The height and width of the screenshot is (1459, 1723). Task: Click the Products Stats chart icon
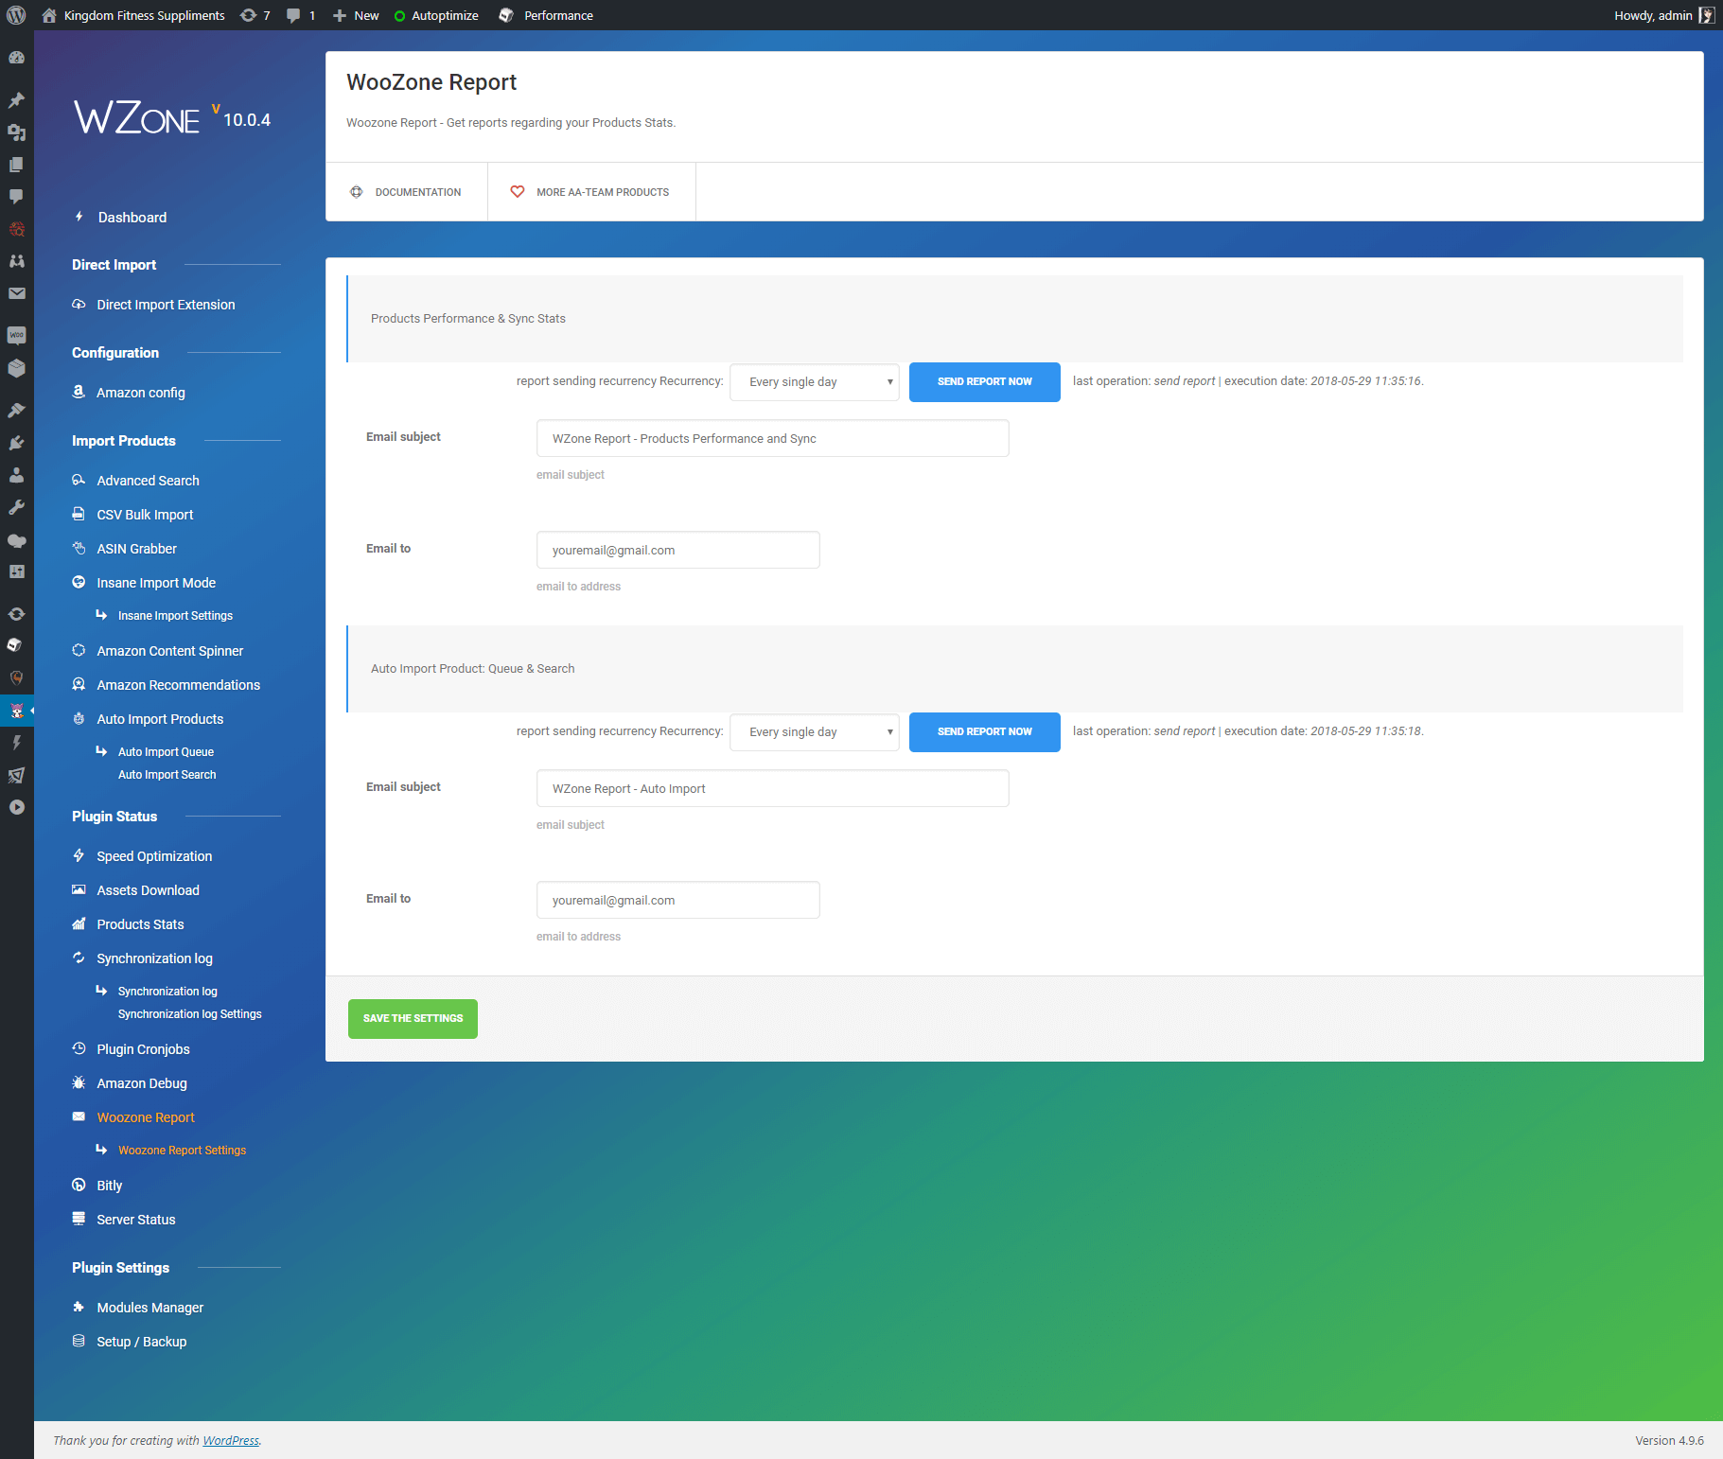tap(79, 923)
